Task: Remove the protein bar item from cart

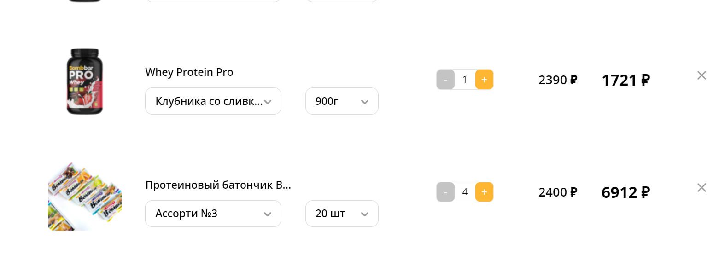Action: [x=701, y=188]
